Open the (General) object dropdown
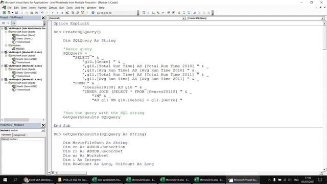This screenshot has height=184, width=327. 184,18
